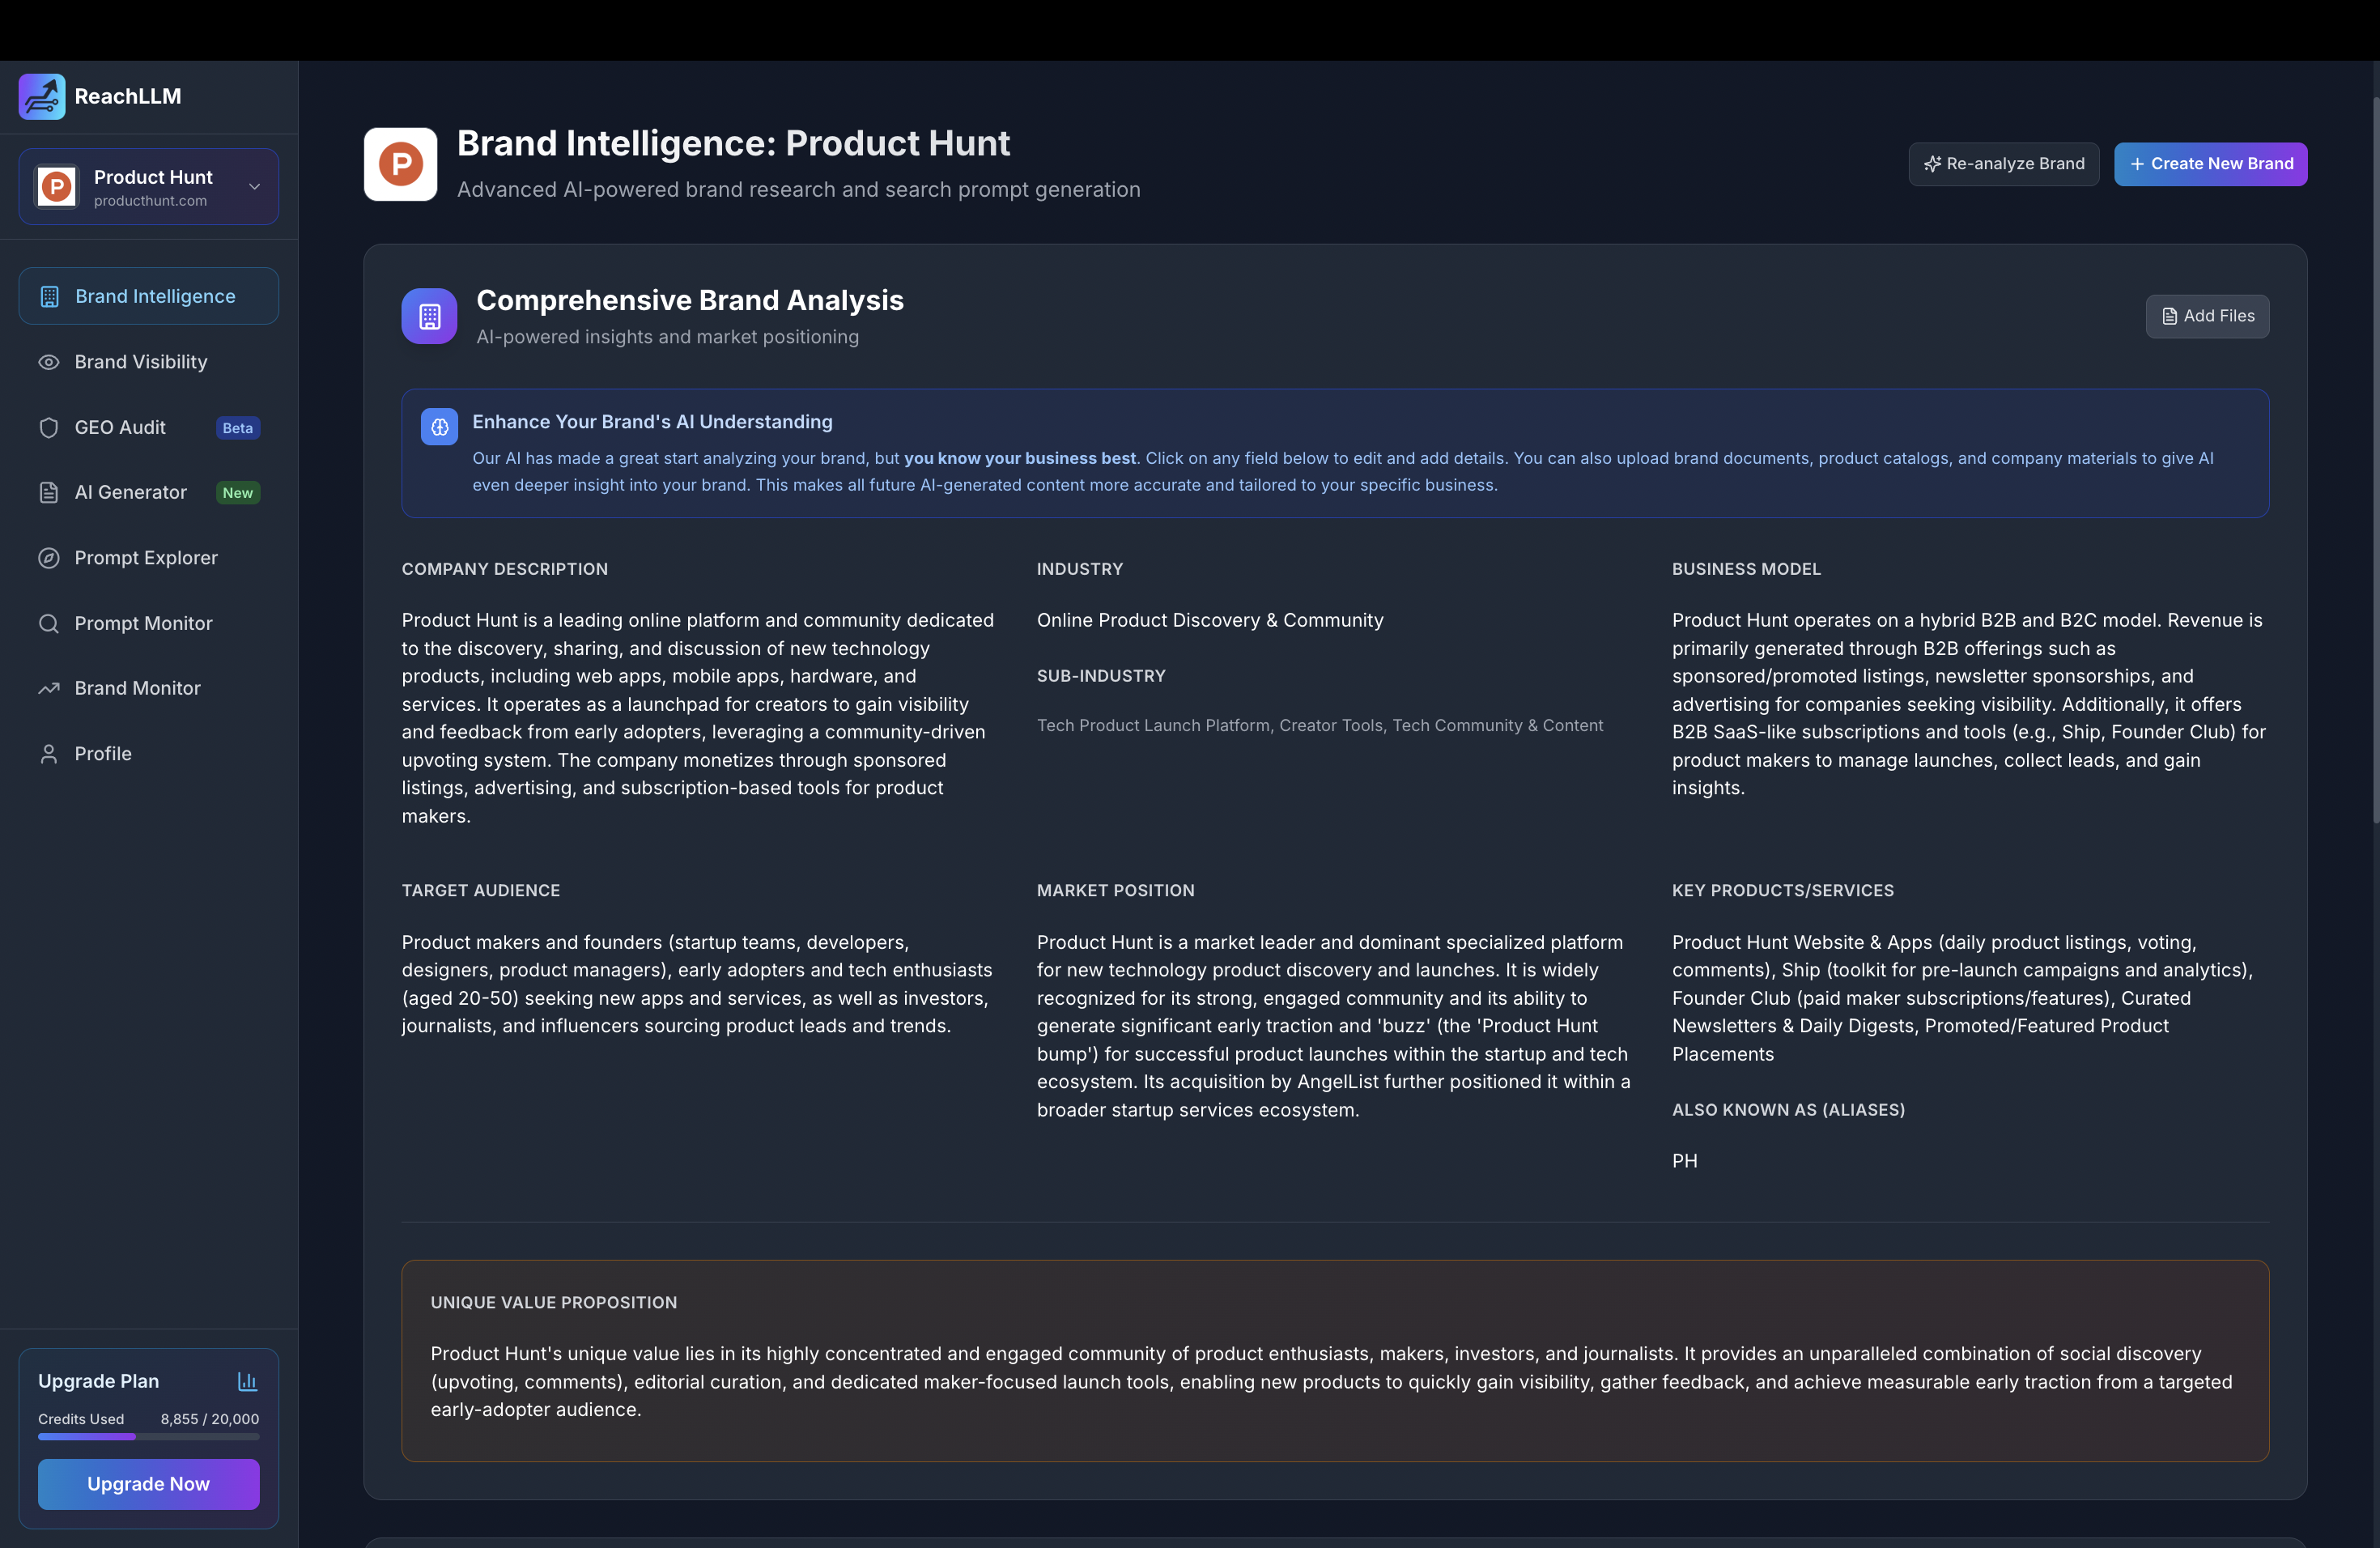Open Brand Visibility page

point(149,362)
